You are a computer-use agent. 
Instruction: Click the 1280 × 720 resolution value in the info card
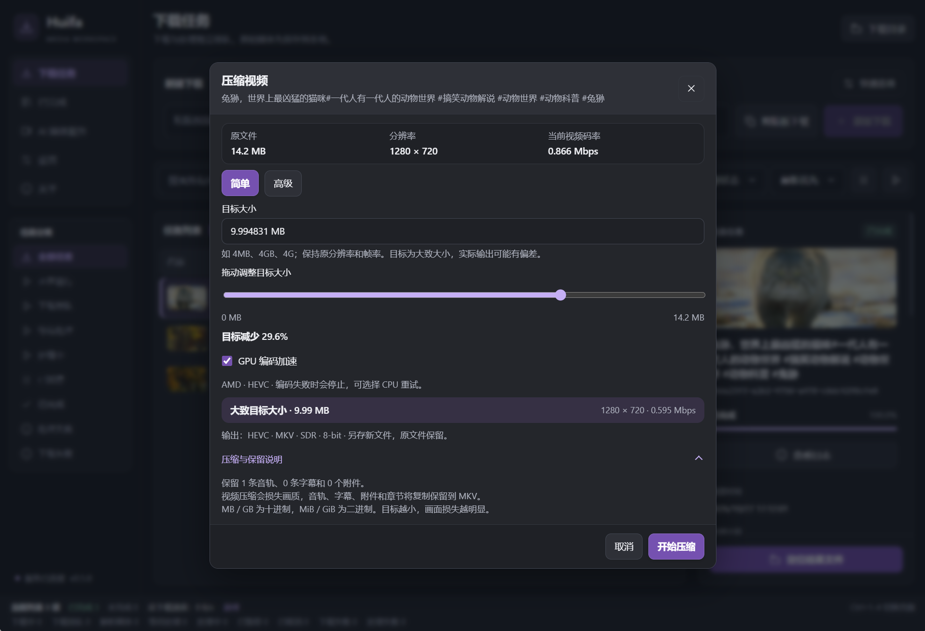click(414, 151)
